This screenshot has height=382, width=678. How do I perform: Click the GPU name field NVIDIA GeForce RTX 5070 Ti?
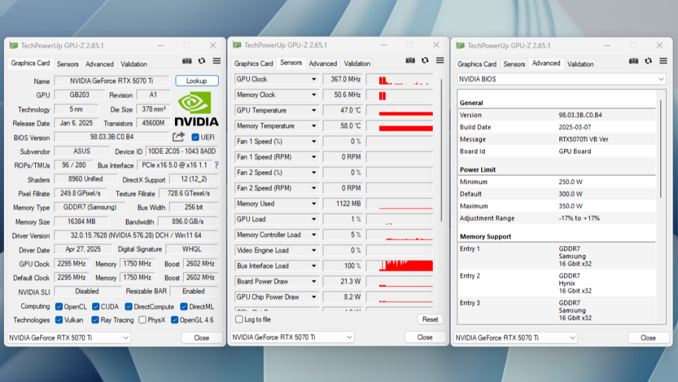(111, 81)
